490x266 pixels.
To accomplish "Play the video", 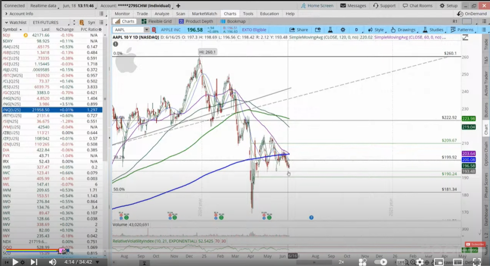I will pos(15,262).
